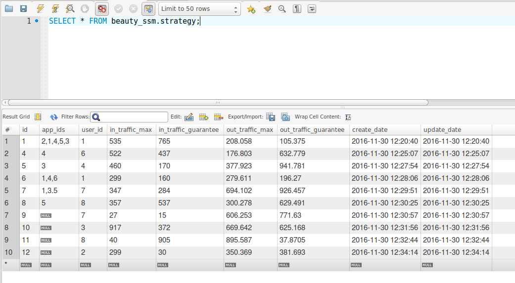The height and width of the screenshot is (283, 515).
Task: Stop query execution hand icon
Action: tap(85, 9)
